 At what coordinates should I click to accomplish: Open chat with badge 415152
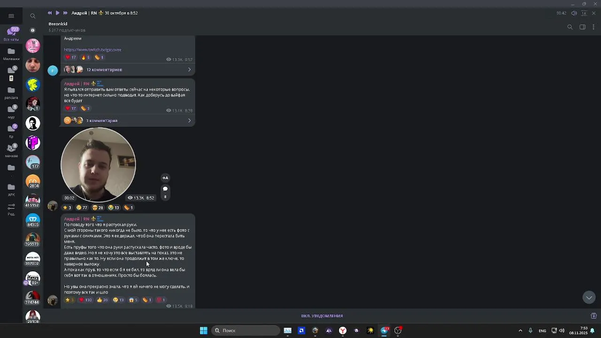(33, 201)
